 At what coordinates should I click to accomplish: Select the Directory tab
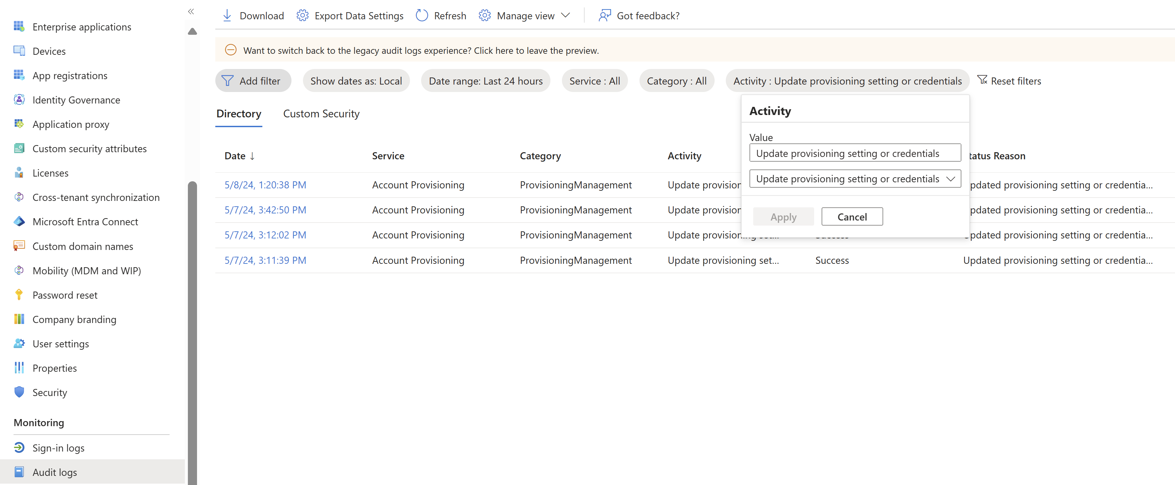click(239, 114)
